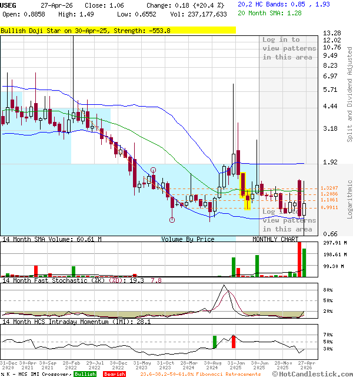Click the USEG ticker symbol
This screenshot has width=353, height=377.
point(9,5)
